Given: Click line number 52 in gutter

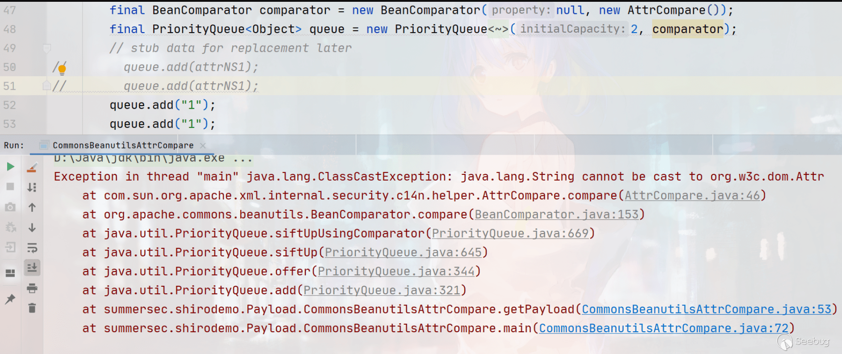Looking at the screenshot, I should pos(10,105).
